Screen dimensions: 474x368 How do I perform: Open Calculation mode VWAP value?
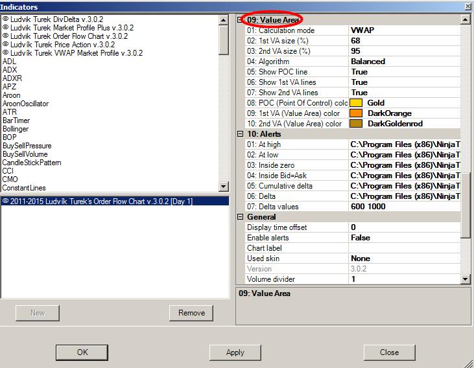405,30
